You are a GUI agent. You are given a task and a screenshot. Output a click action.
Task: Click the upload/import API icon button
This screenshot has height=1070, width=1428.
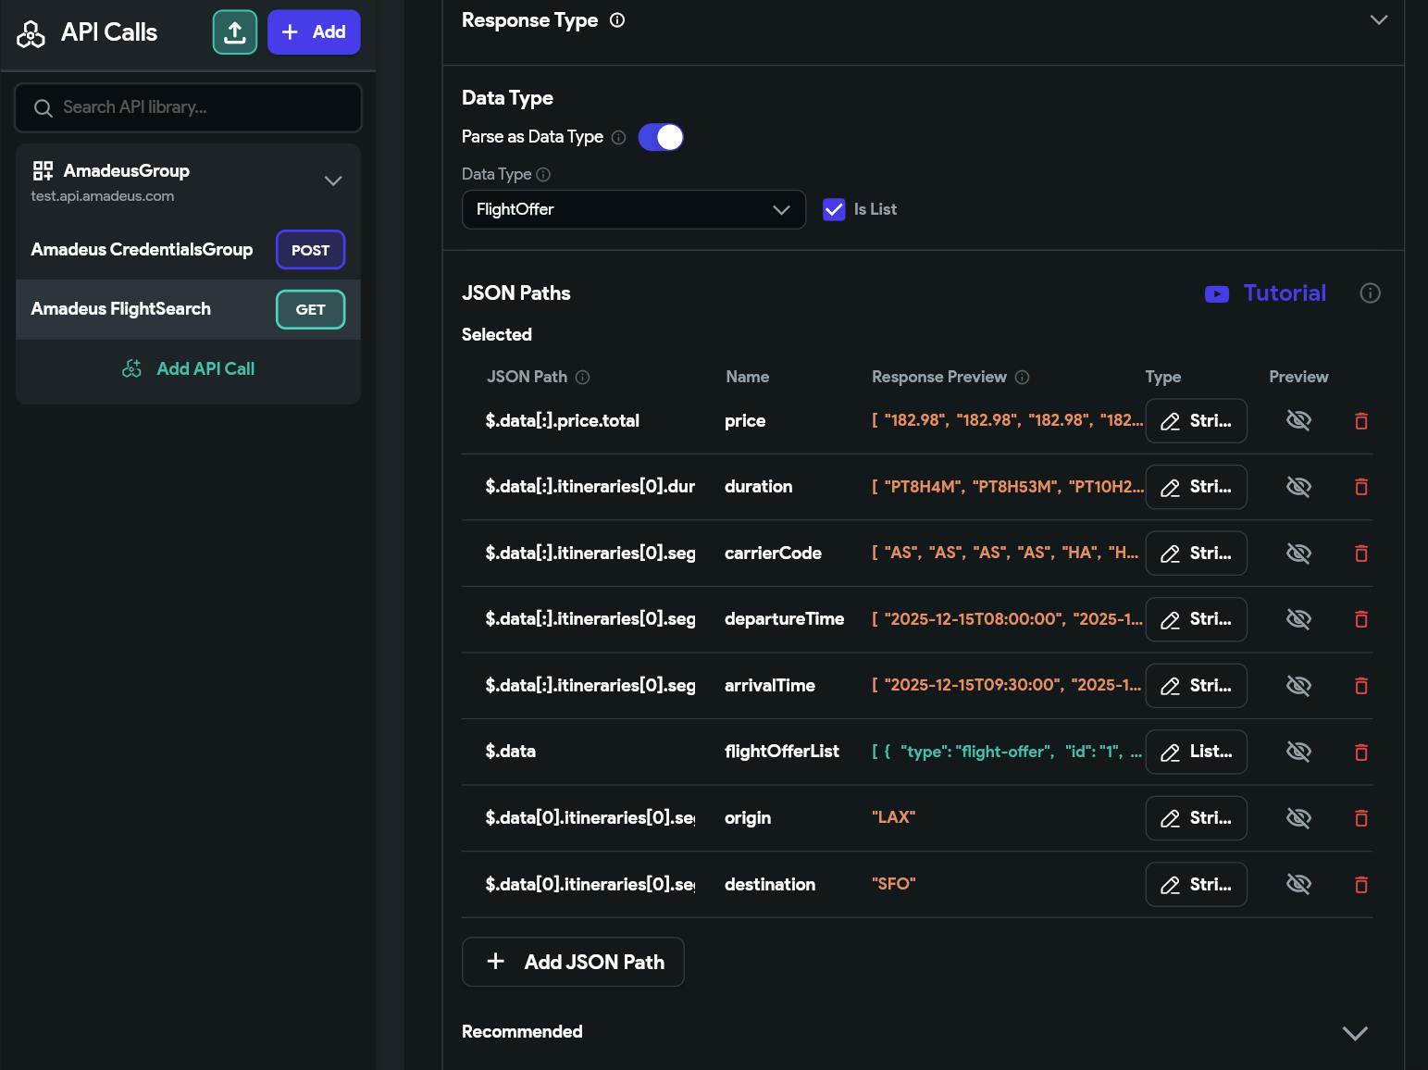[x=235, y=32]
